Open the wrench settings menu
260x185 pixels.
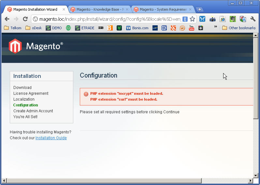253,19
